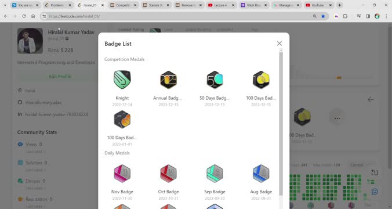392x209 pixels.
Task: Select the Knight badge icon
Action: tap(122, 80)
